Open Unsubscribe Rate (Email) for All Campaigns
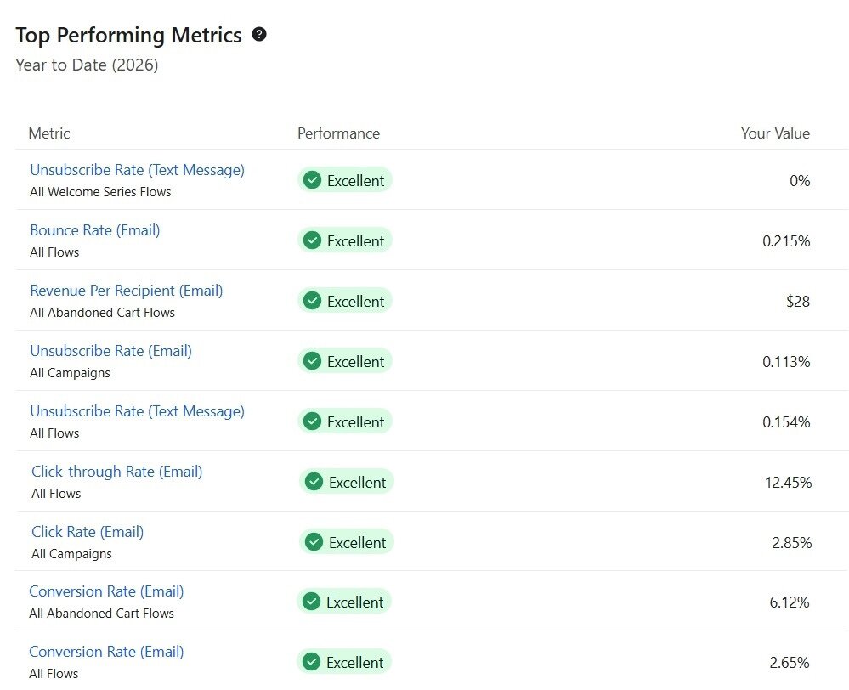Screen dimensions: 849x690 point(111,351)
